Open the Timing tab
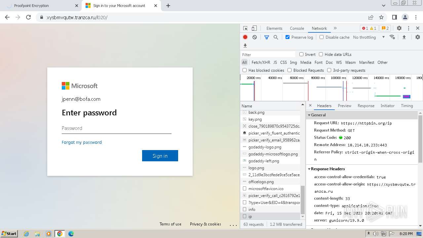The image size is (423, 238). click(407, 106)
